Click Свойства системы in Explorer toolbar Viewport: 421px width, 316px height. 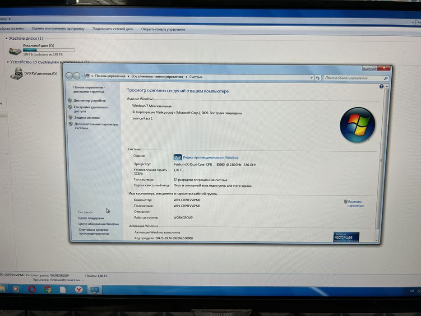pyautogui.click(x=12, y=28)
